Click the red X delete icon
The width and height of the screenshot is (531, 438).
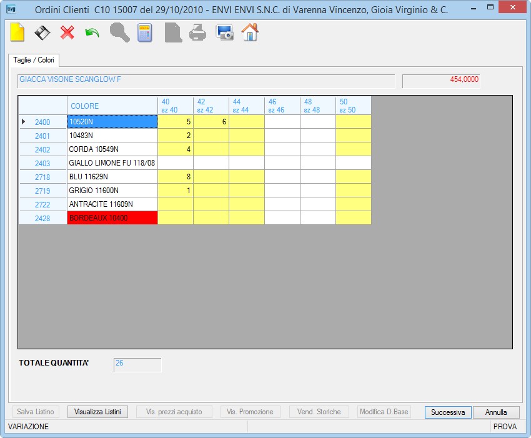[67, 33]
